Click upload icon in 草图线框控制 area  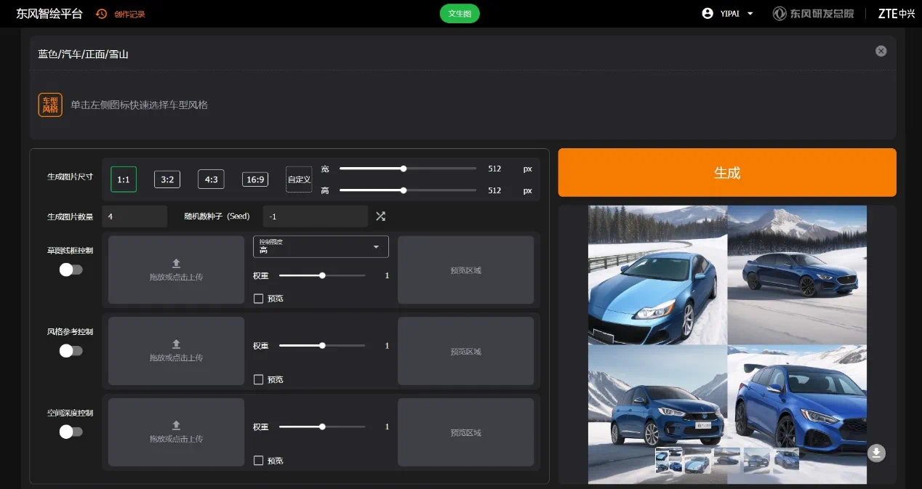tap(176, 264)
